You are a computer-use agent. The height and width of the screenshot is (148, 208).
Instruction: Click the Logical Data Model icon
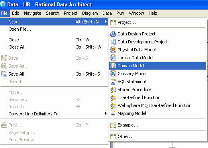pyautogui.click(x=113, y=58)
